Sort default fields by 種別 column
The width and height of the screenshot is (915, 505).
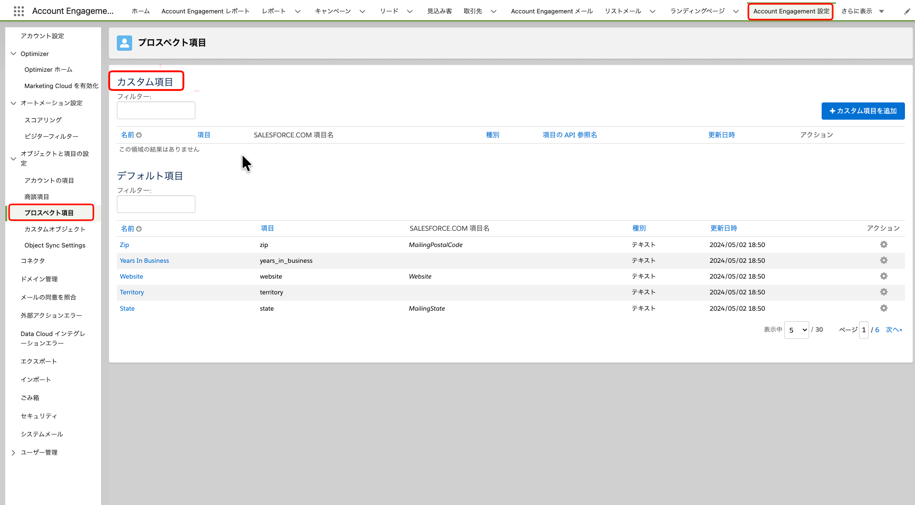[x=639, y=229]
